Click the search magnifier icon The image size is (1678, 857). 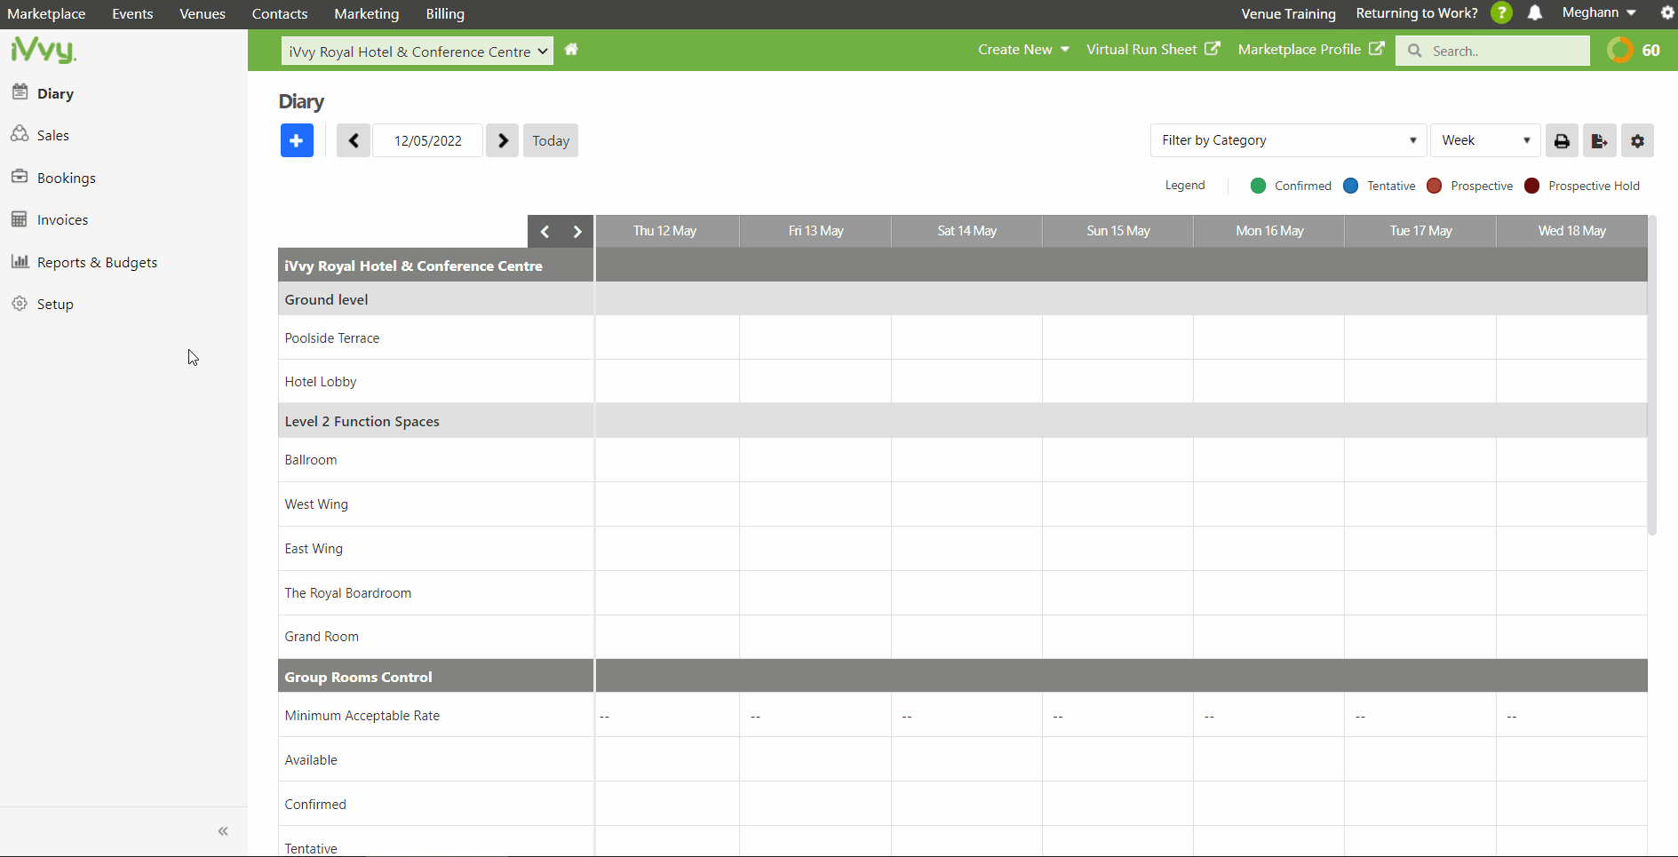(1415, 51)
